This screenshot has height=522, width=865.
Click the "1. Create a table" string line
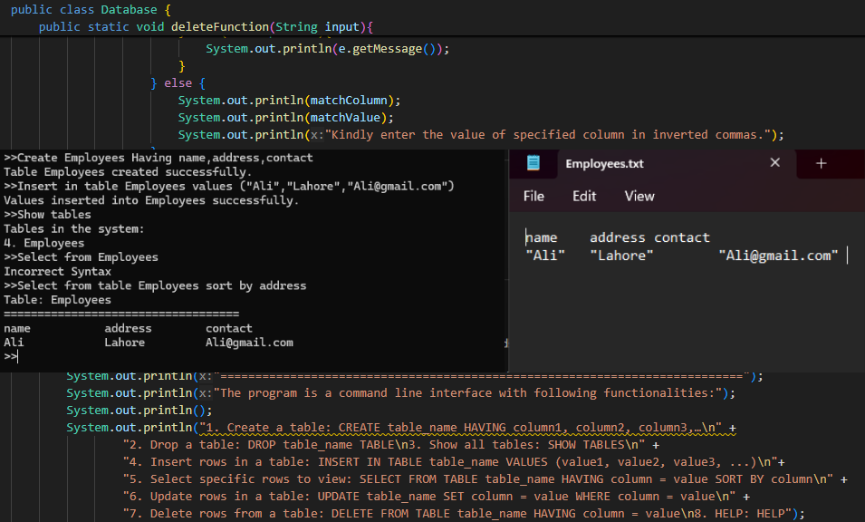pyautogui.click(x=401, y=428)
